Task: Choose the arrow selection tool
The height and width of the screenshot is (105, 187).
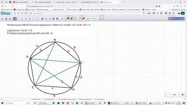Action: click(x=3, y=19)
